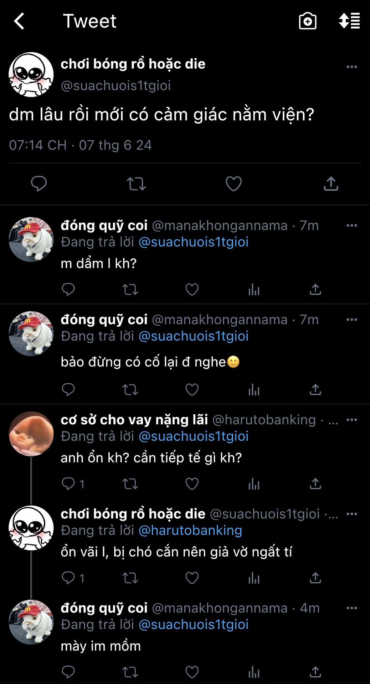The width and height of the screenshot is (370, 684).
Task: Open the @harutobanking mention link
Action: pyautogui.click(x=190, y=530)
